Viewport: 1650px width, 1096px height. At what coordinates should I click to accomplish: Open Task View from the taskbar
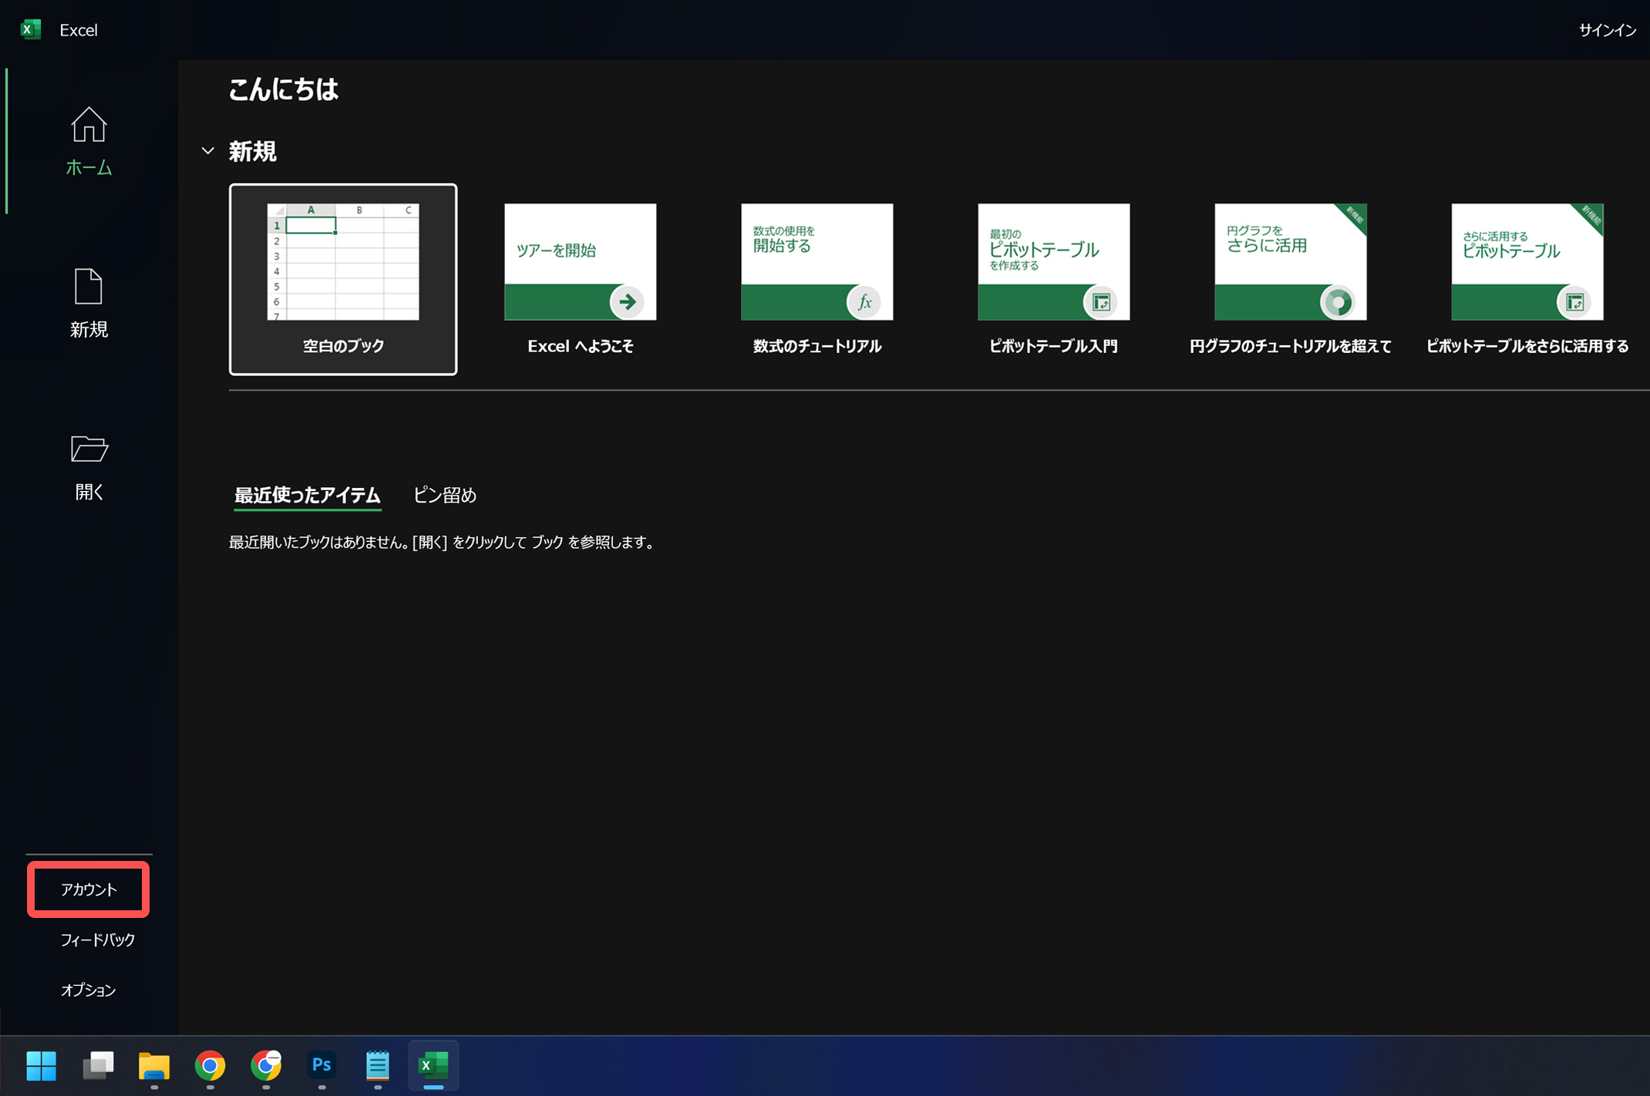pyautogui.click(x=98, y=1066)
